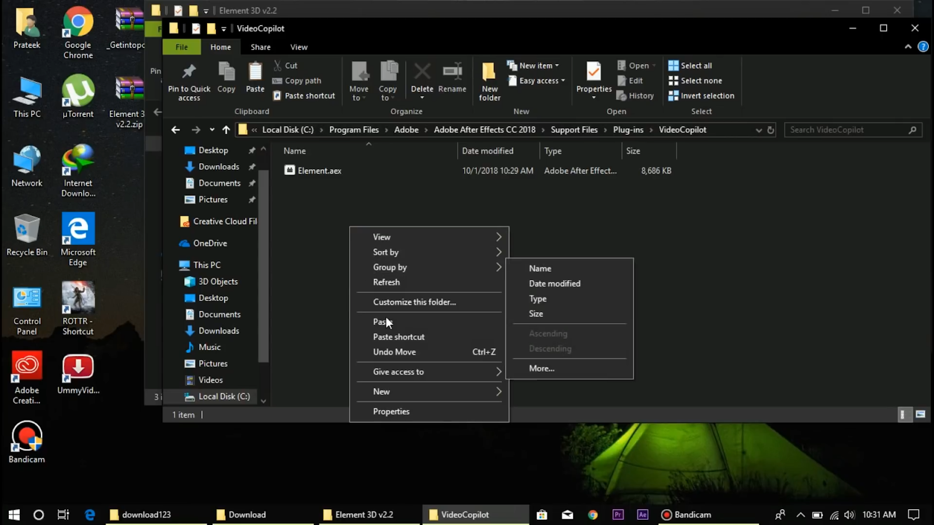Go up one folder level arrow
This screenshot has height=525, width=934.
coord(226,129)
